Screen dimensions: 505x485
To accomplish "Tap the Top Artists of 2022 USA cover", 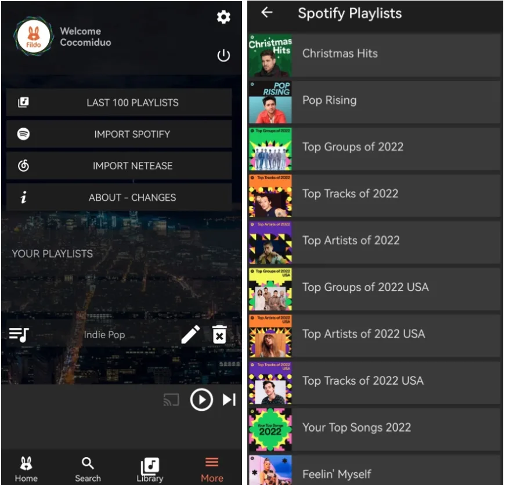I will coord(270,336).
